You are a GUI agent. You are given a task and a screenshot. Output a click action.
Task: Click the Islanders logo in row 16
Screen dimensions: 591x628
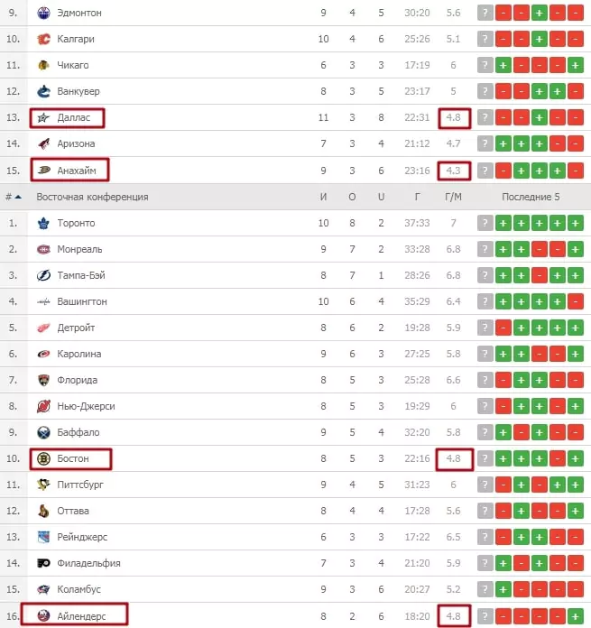(x=43, y=615)
